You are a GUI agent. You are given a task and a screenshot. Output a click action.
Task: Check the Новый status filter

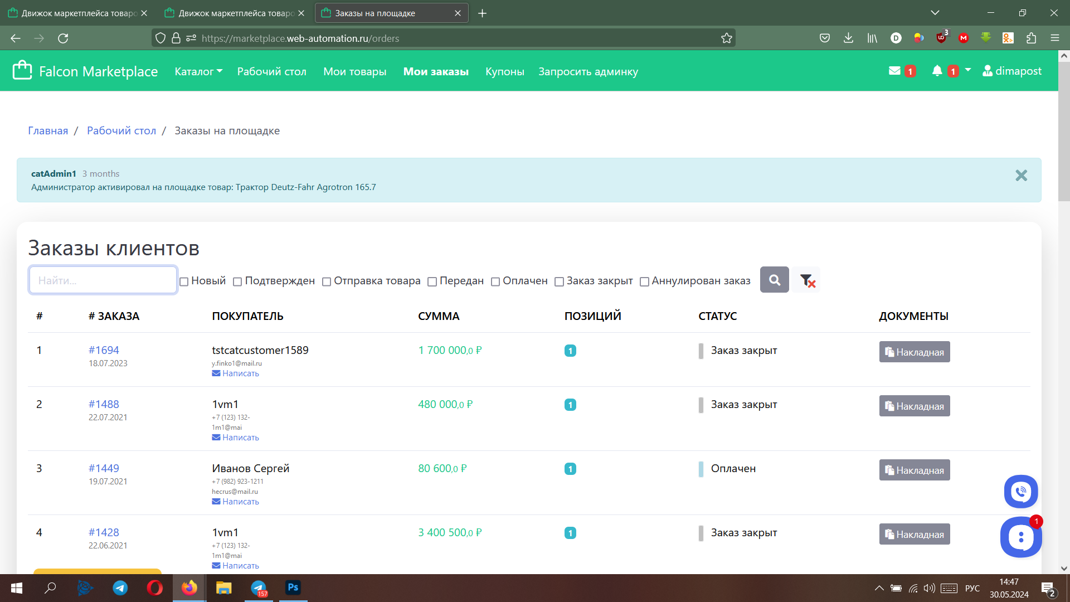pyautogui.click(x=184, y=281)
